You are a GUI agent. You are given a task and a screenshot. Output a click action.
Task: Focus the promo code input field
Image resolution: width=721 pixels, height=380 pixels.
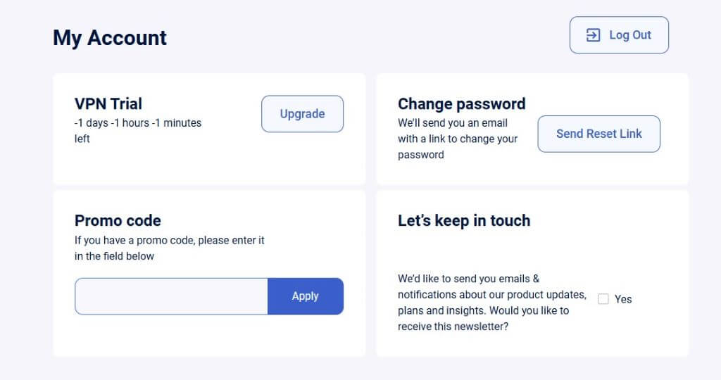coord(171,296)
